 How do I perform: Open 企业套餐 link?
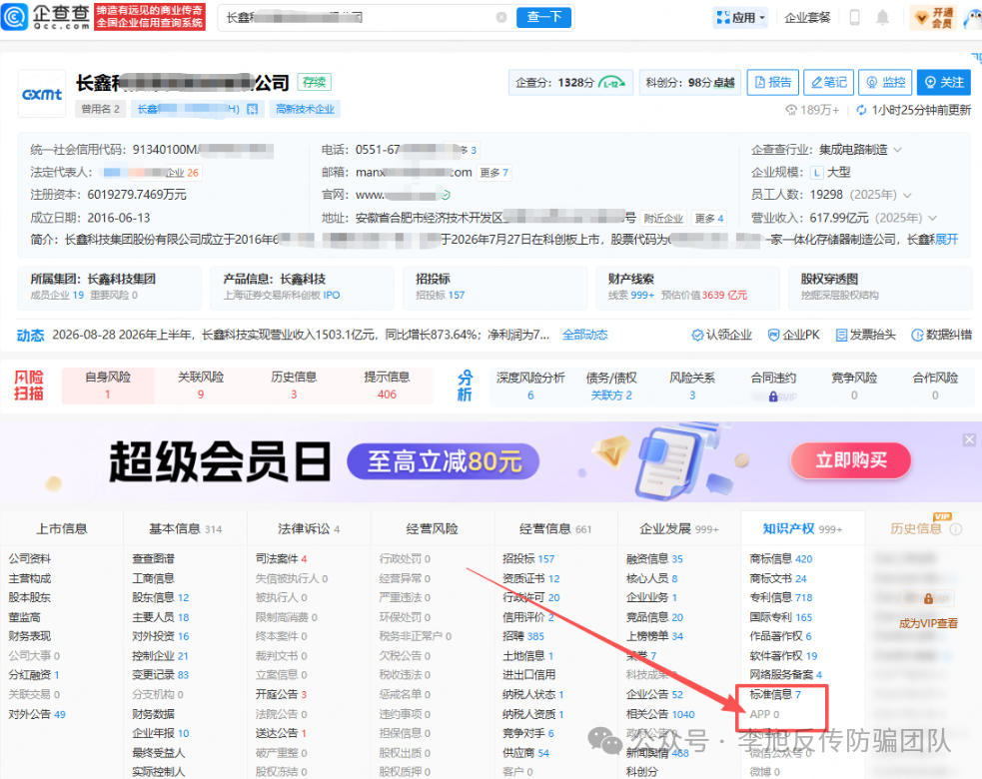tap(807, 18)
